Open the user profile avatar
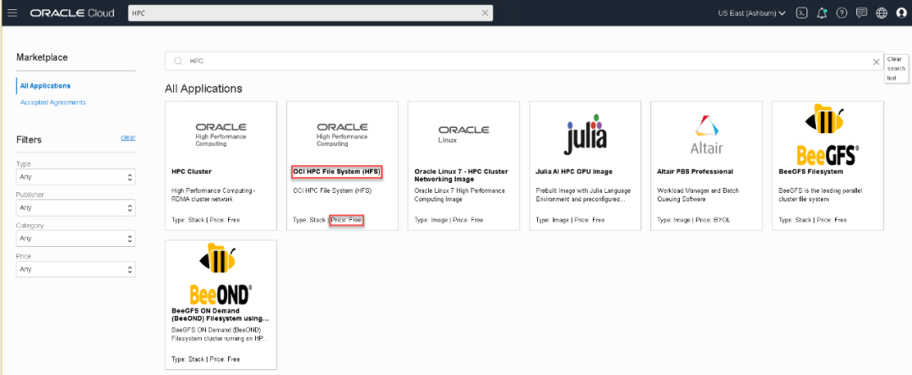 coord(902,13)
